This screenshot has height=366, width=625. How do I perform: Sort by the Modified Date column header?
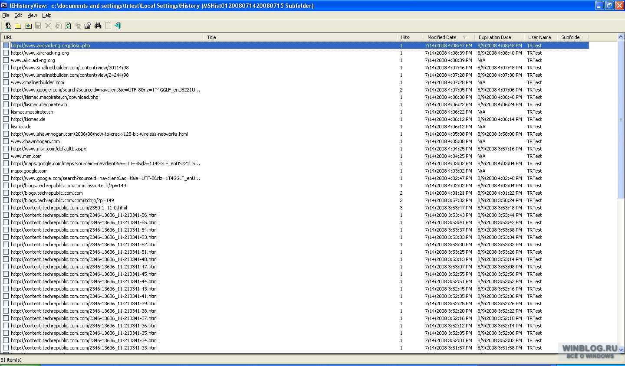(x=441, y=37)
